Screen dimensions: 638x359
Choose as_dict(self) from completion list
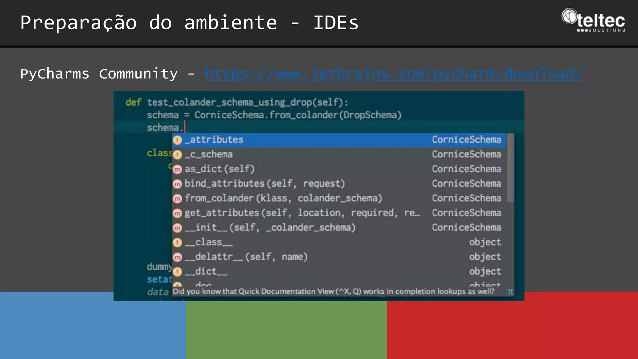(x=339, y=169)
